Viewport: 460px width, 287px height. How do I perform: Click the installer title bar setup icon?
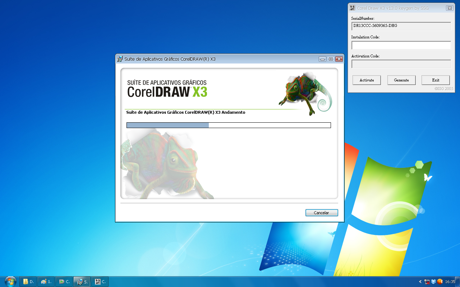point(120,59)
